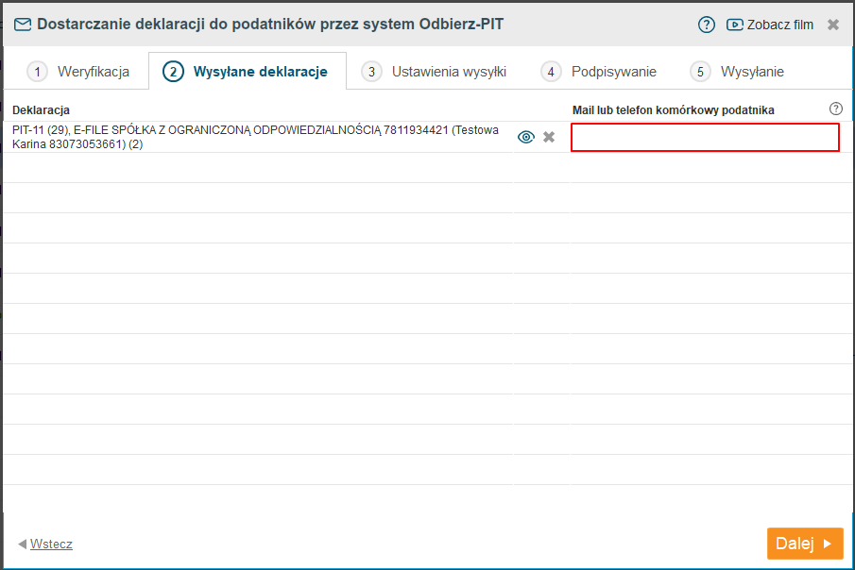
Task: Click the right arrow inside the Dalej button
Action: coord(828,544)
